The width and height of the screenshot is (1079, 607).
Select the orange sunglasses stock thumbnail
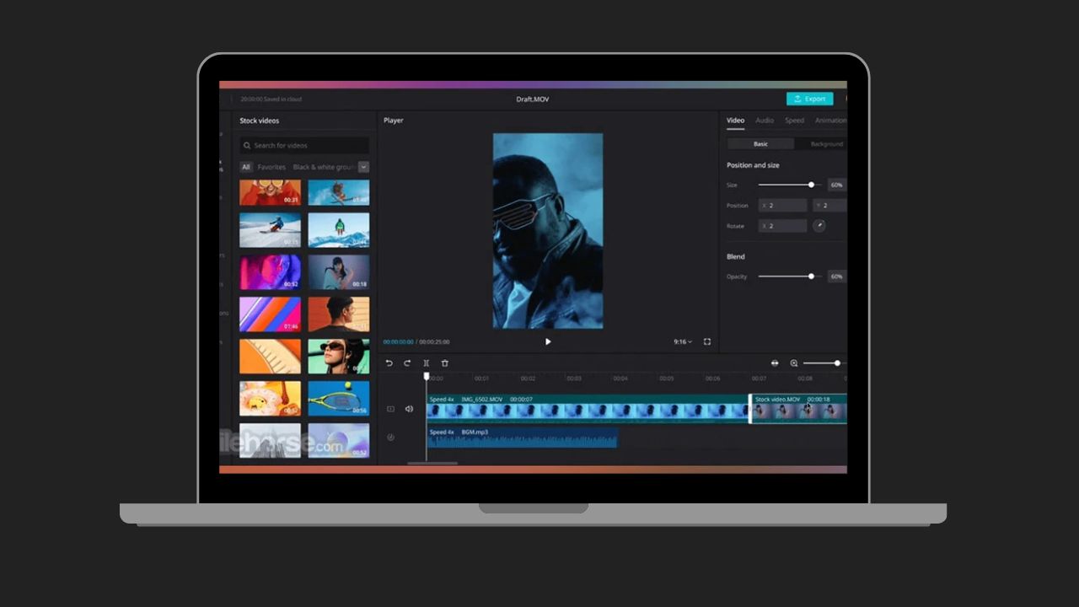(x=270, y=192)
